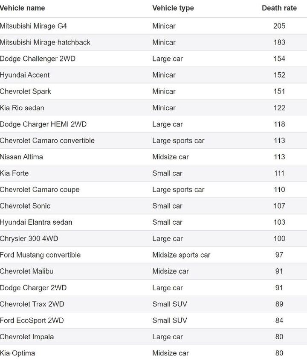Click Midsize sports car type cell
The height and width of the screenshot is (361, 307).
(181, 255)
